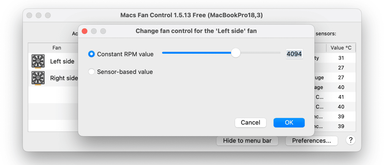Click the Macs Fan Control title bar
The height and width of the screenshot is (165, 386).
191,15
